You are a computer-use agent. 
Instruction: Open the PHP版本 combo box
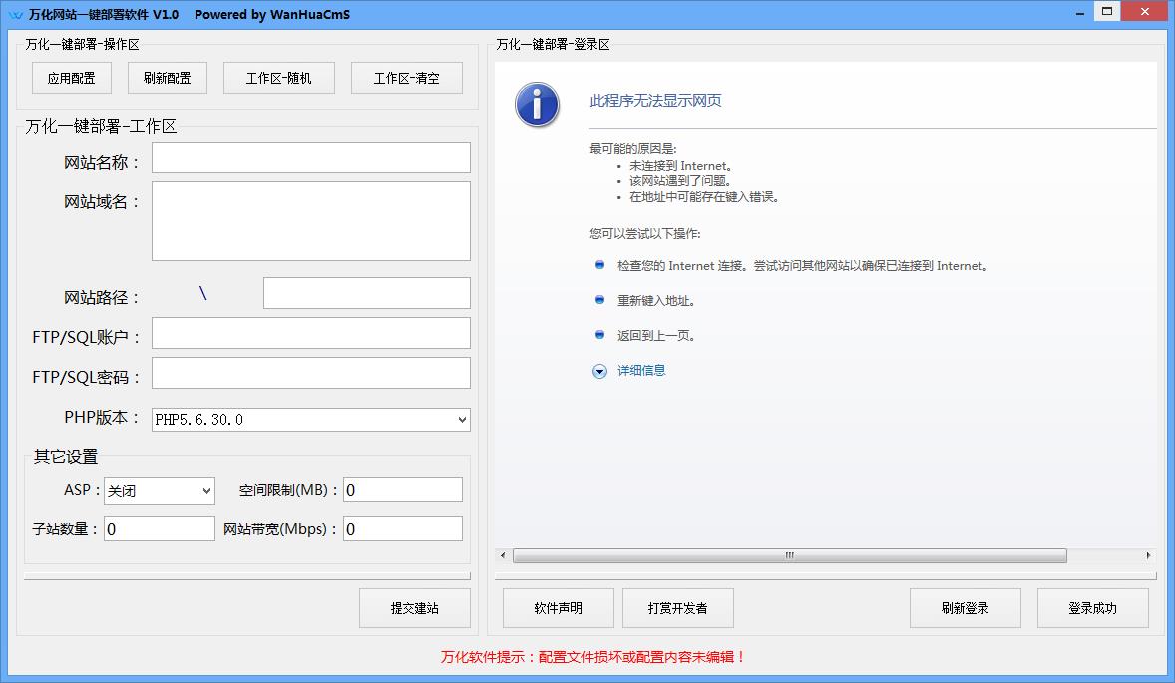coord(309,419)
